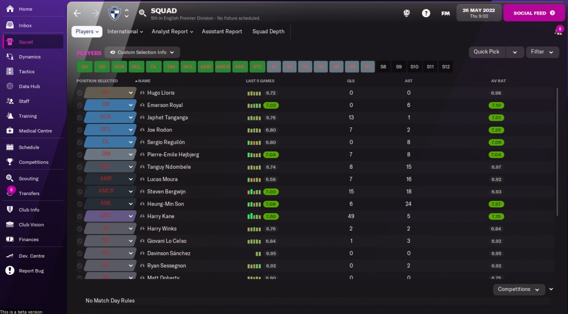Expand Custom Selection Info dropdown
Screen dimensions: 568x314
(x=142, y=52)
